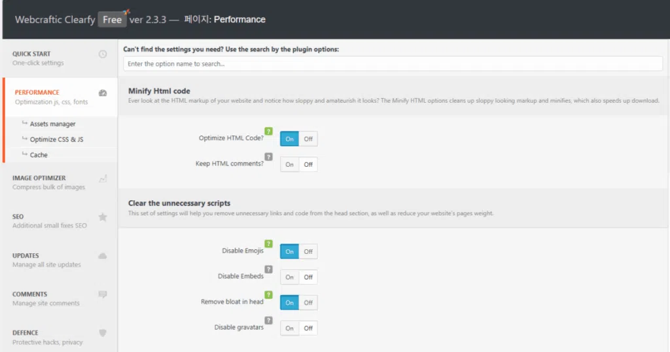This screenshot has height=352, width=670.
Task: Click the Updates cloud icon
Action: 103,255
